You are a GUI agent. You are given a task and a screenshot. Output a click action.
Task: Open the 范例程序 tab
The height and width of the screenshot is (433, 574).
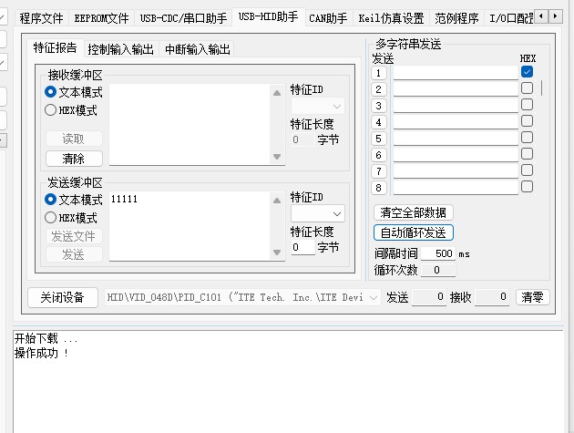pos(456,18)
